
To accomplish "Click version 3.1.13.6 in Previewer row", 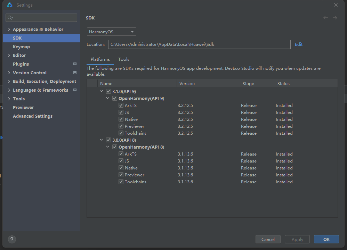I will click(x=185, y=175).
